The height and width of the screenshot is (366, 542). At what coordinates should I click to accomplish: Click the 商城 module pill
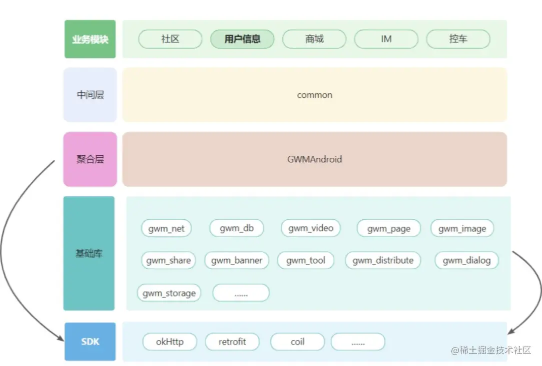314,39
